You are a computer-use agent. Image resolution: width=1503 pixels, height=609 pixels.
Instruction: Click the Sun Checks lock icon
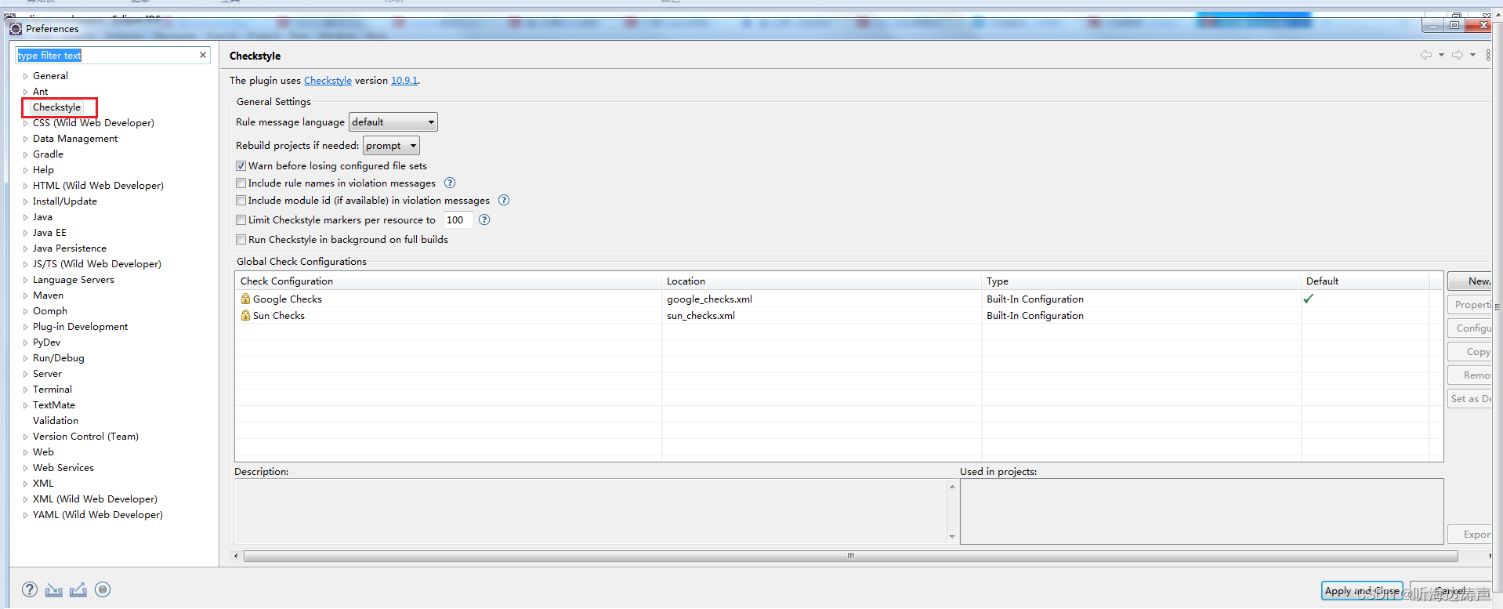[245, 315]
